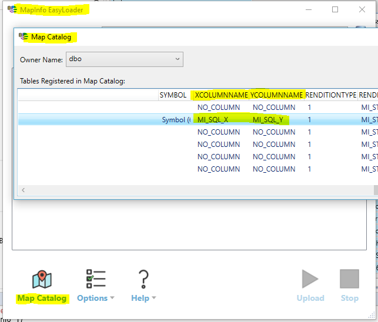Viewport: 378px width, 322px height.
Task: Click the SYMBOL column header
Action: [x=173, y=95]
